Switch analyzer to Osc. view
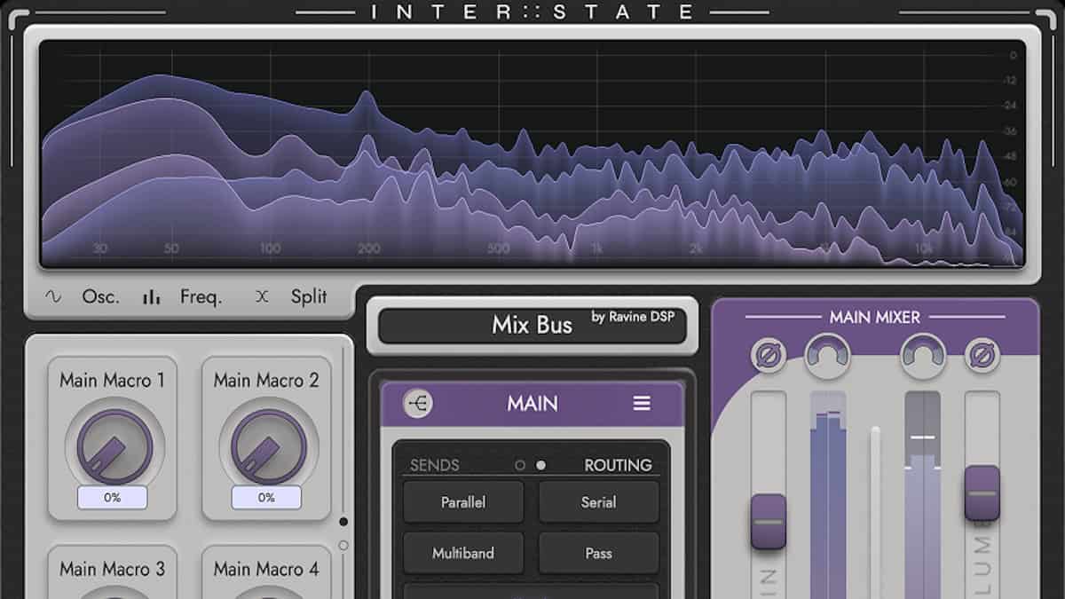1065x599 pixels. (100, 297)
